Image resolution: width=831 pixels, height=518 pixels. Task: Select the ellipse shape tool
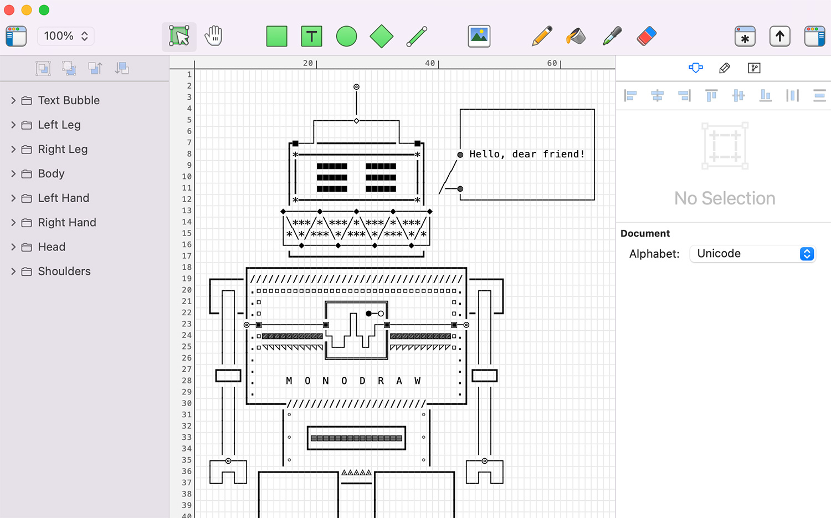(346, 37)
